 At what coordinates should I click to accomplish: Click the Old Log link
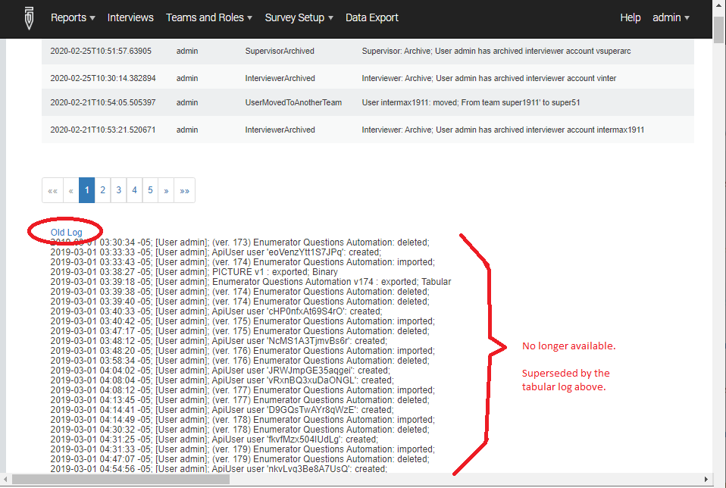point(66,232)
